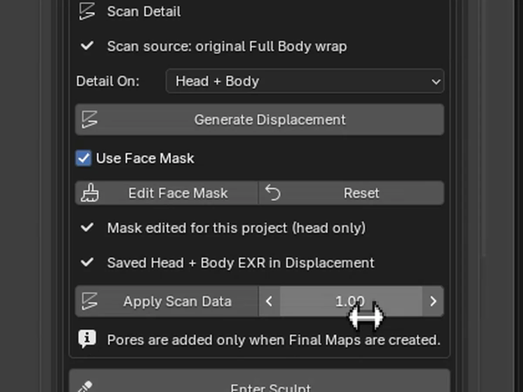Click 'Mask edited for this project (head only)' text
523x392 pixels.
coord(237,228)
